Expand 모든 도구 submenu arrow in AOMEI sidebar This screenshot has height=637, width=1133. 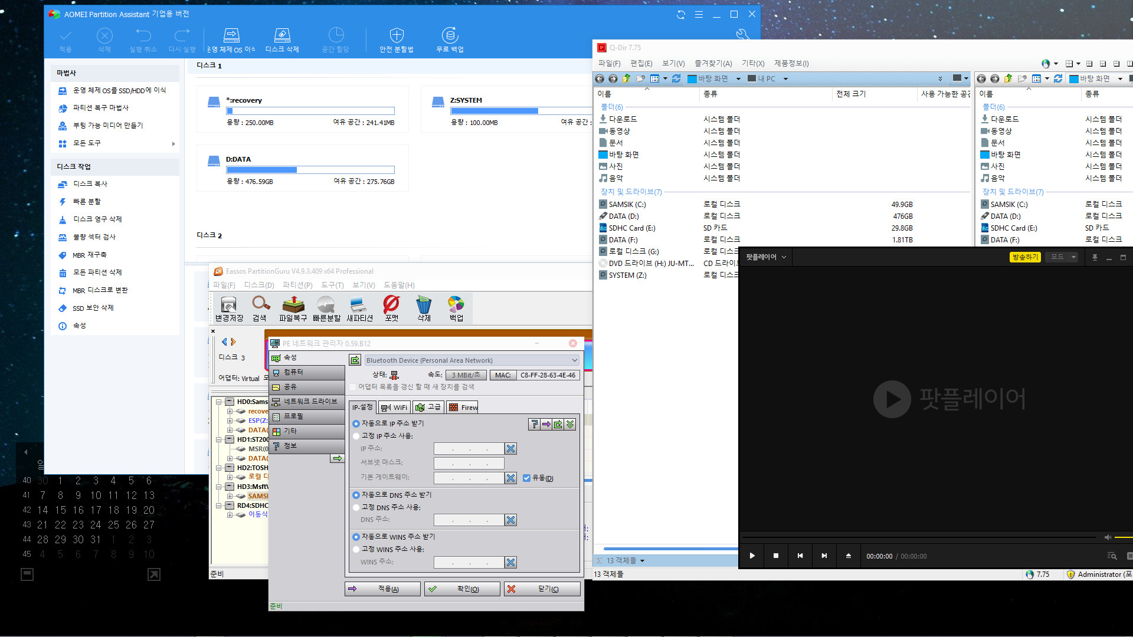pos(173,143)
